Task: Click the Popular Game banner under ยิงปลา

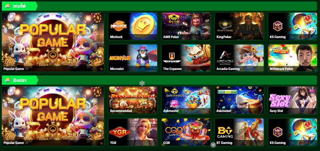Action: [x=53, y=116]
